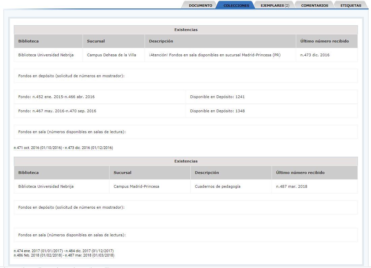Click Disponible en Depósito: 1241 cell

[x=217, y=97]
